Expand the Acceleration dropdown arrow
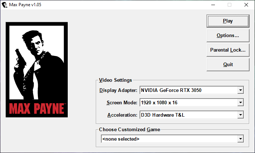 click(x=240, y=115)
